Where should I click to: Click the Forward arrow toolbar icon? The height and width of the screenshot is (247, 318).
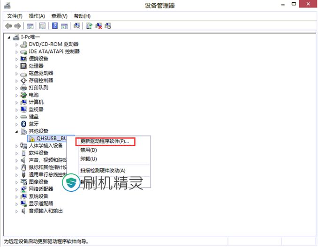(18, 26)
